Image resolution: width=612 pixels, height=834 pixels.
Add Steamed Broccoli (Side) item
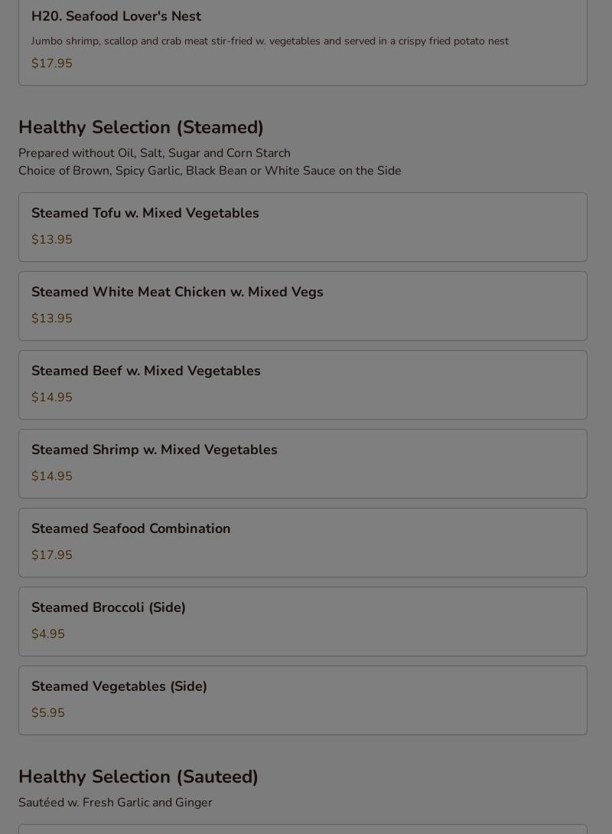303,621
